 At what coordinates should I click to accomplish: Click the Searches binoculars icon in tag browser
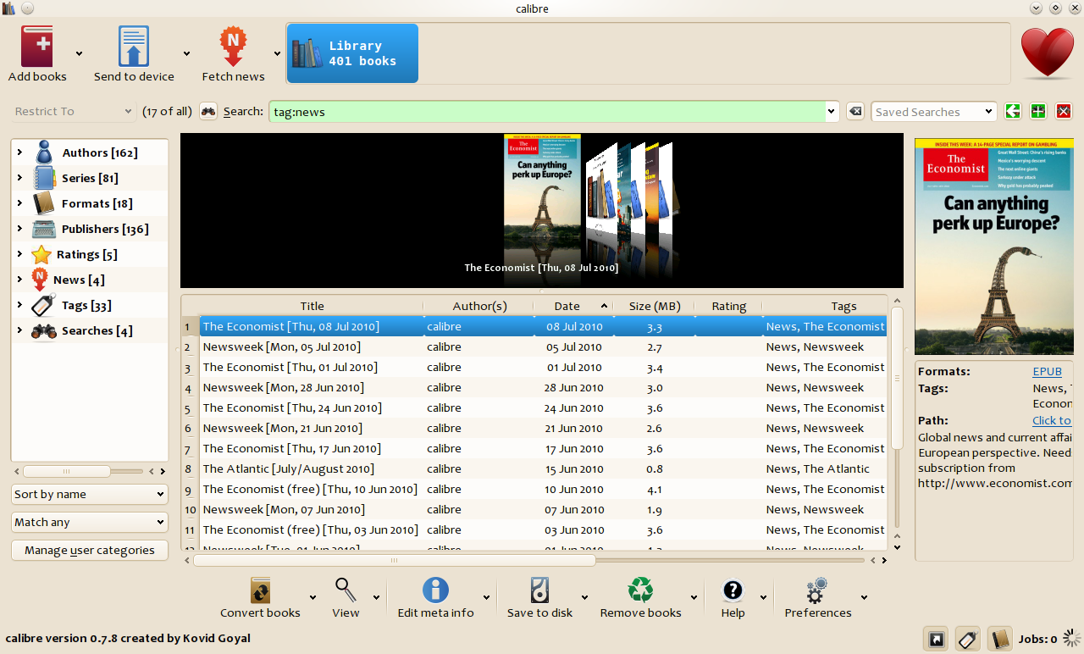pos(44,330)
